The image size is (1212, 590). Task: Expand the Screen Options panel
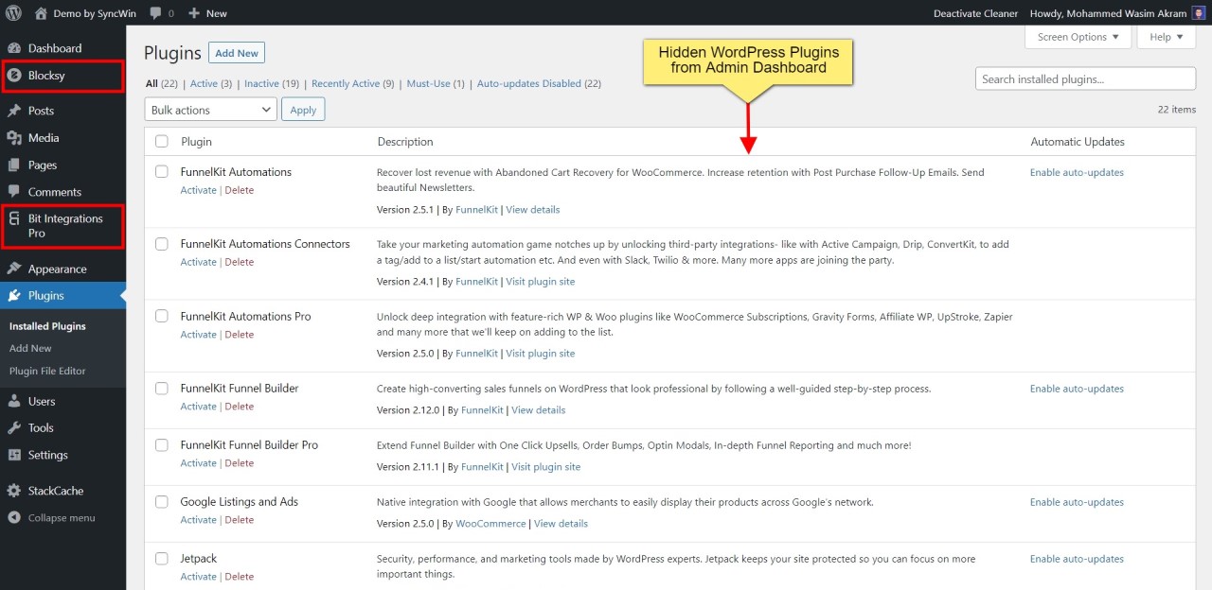point(1078,37)
